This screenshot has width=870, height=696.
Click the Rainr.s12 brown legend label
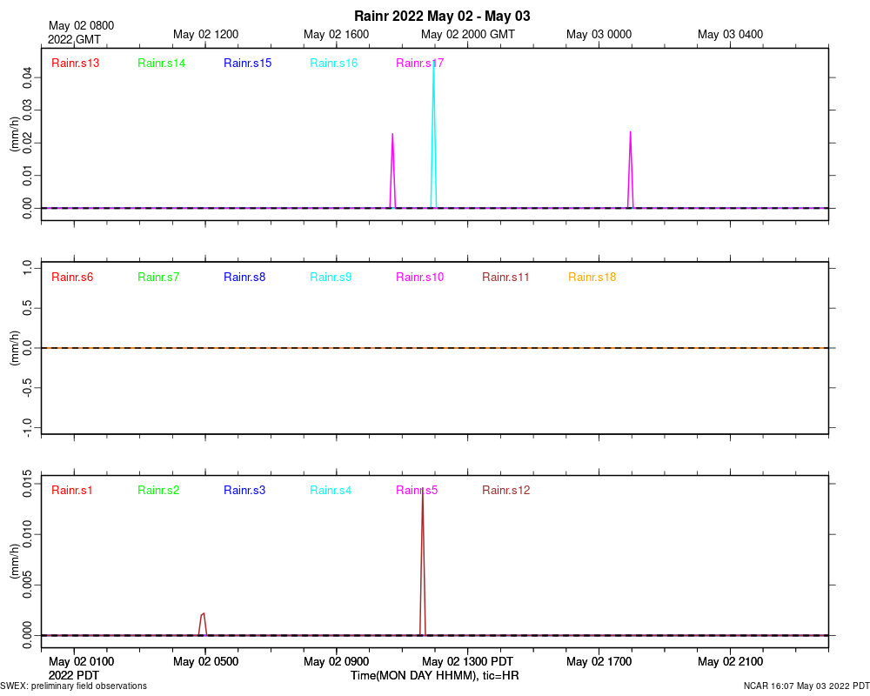(x=506, y=490)
